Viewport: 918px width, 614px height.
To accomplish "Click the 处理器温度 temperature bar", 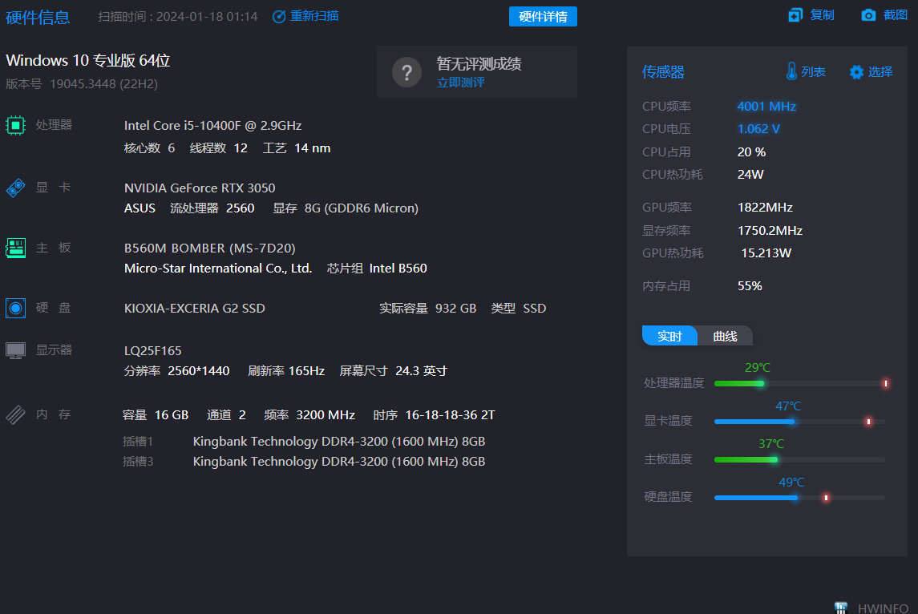I will [801, 383].
